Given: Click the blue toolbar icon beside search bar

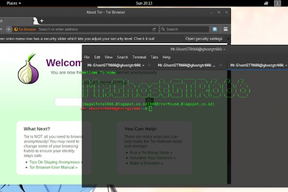Looking at the screenshot, I should tap(215, 29).
